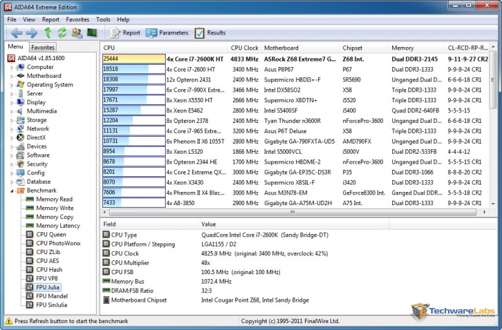The width and height of the screenshot is (502, 330).
Task: Select the 12x Opteron 2431 row
Action: [295, 80]
